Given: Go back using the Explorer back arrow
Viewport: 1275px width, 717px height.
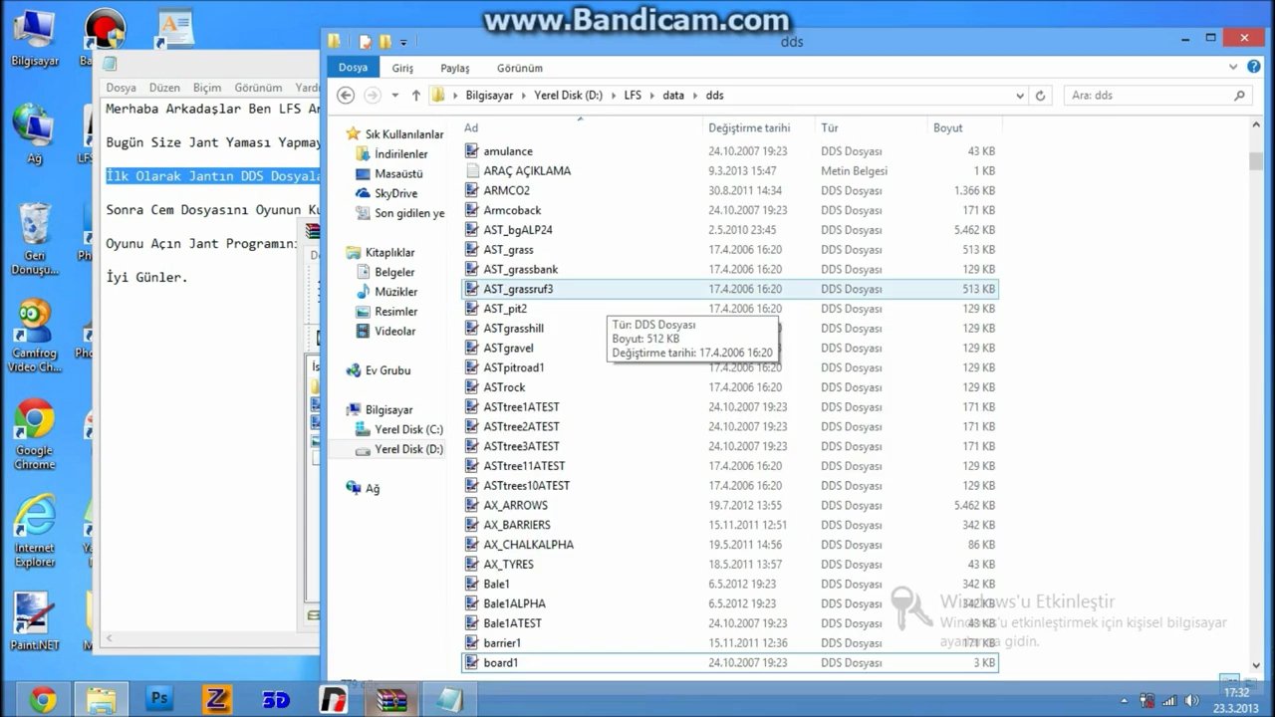Looking at the screenshot, I should [346, 96].
